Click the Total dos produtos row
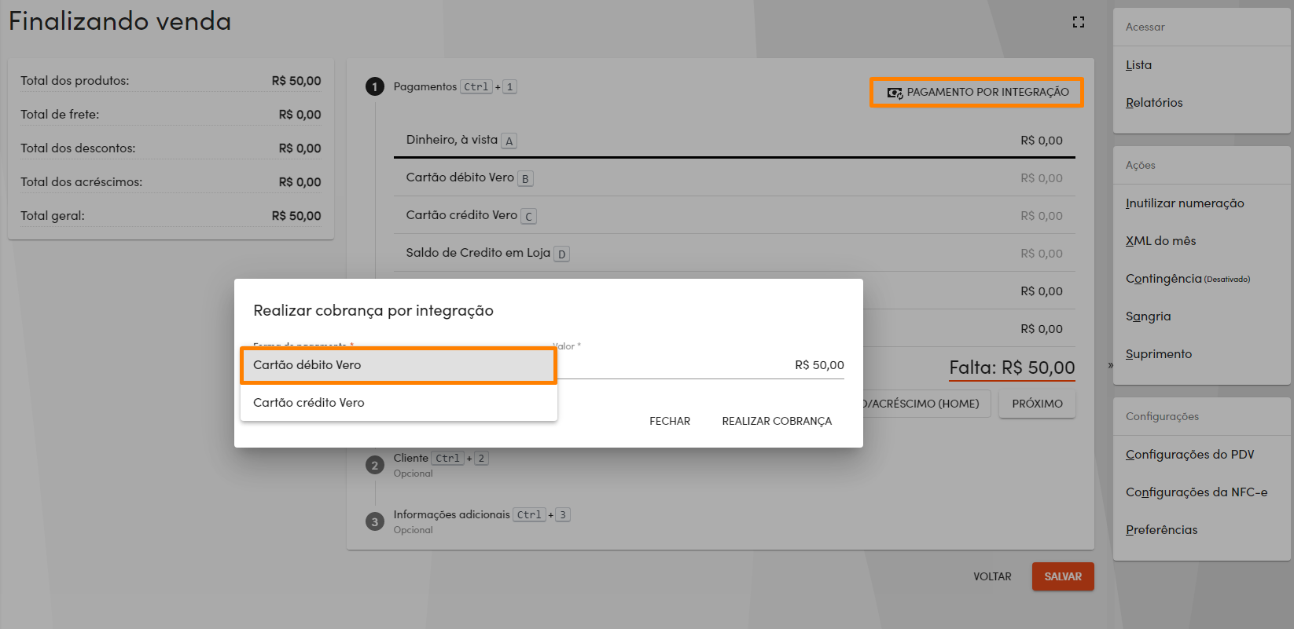Image resolution: width=1294 pixels, height=629 pixels. (171, 81)
